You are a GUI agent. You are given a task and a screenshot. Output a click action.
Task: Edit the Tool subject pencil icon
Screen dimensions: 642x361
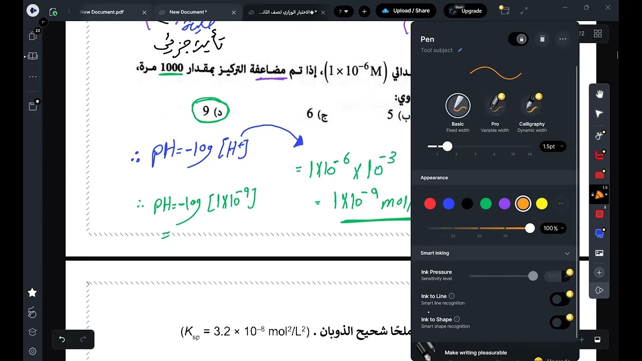(460, 50)
